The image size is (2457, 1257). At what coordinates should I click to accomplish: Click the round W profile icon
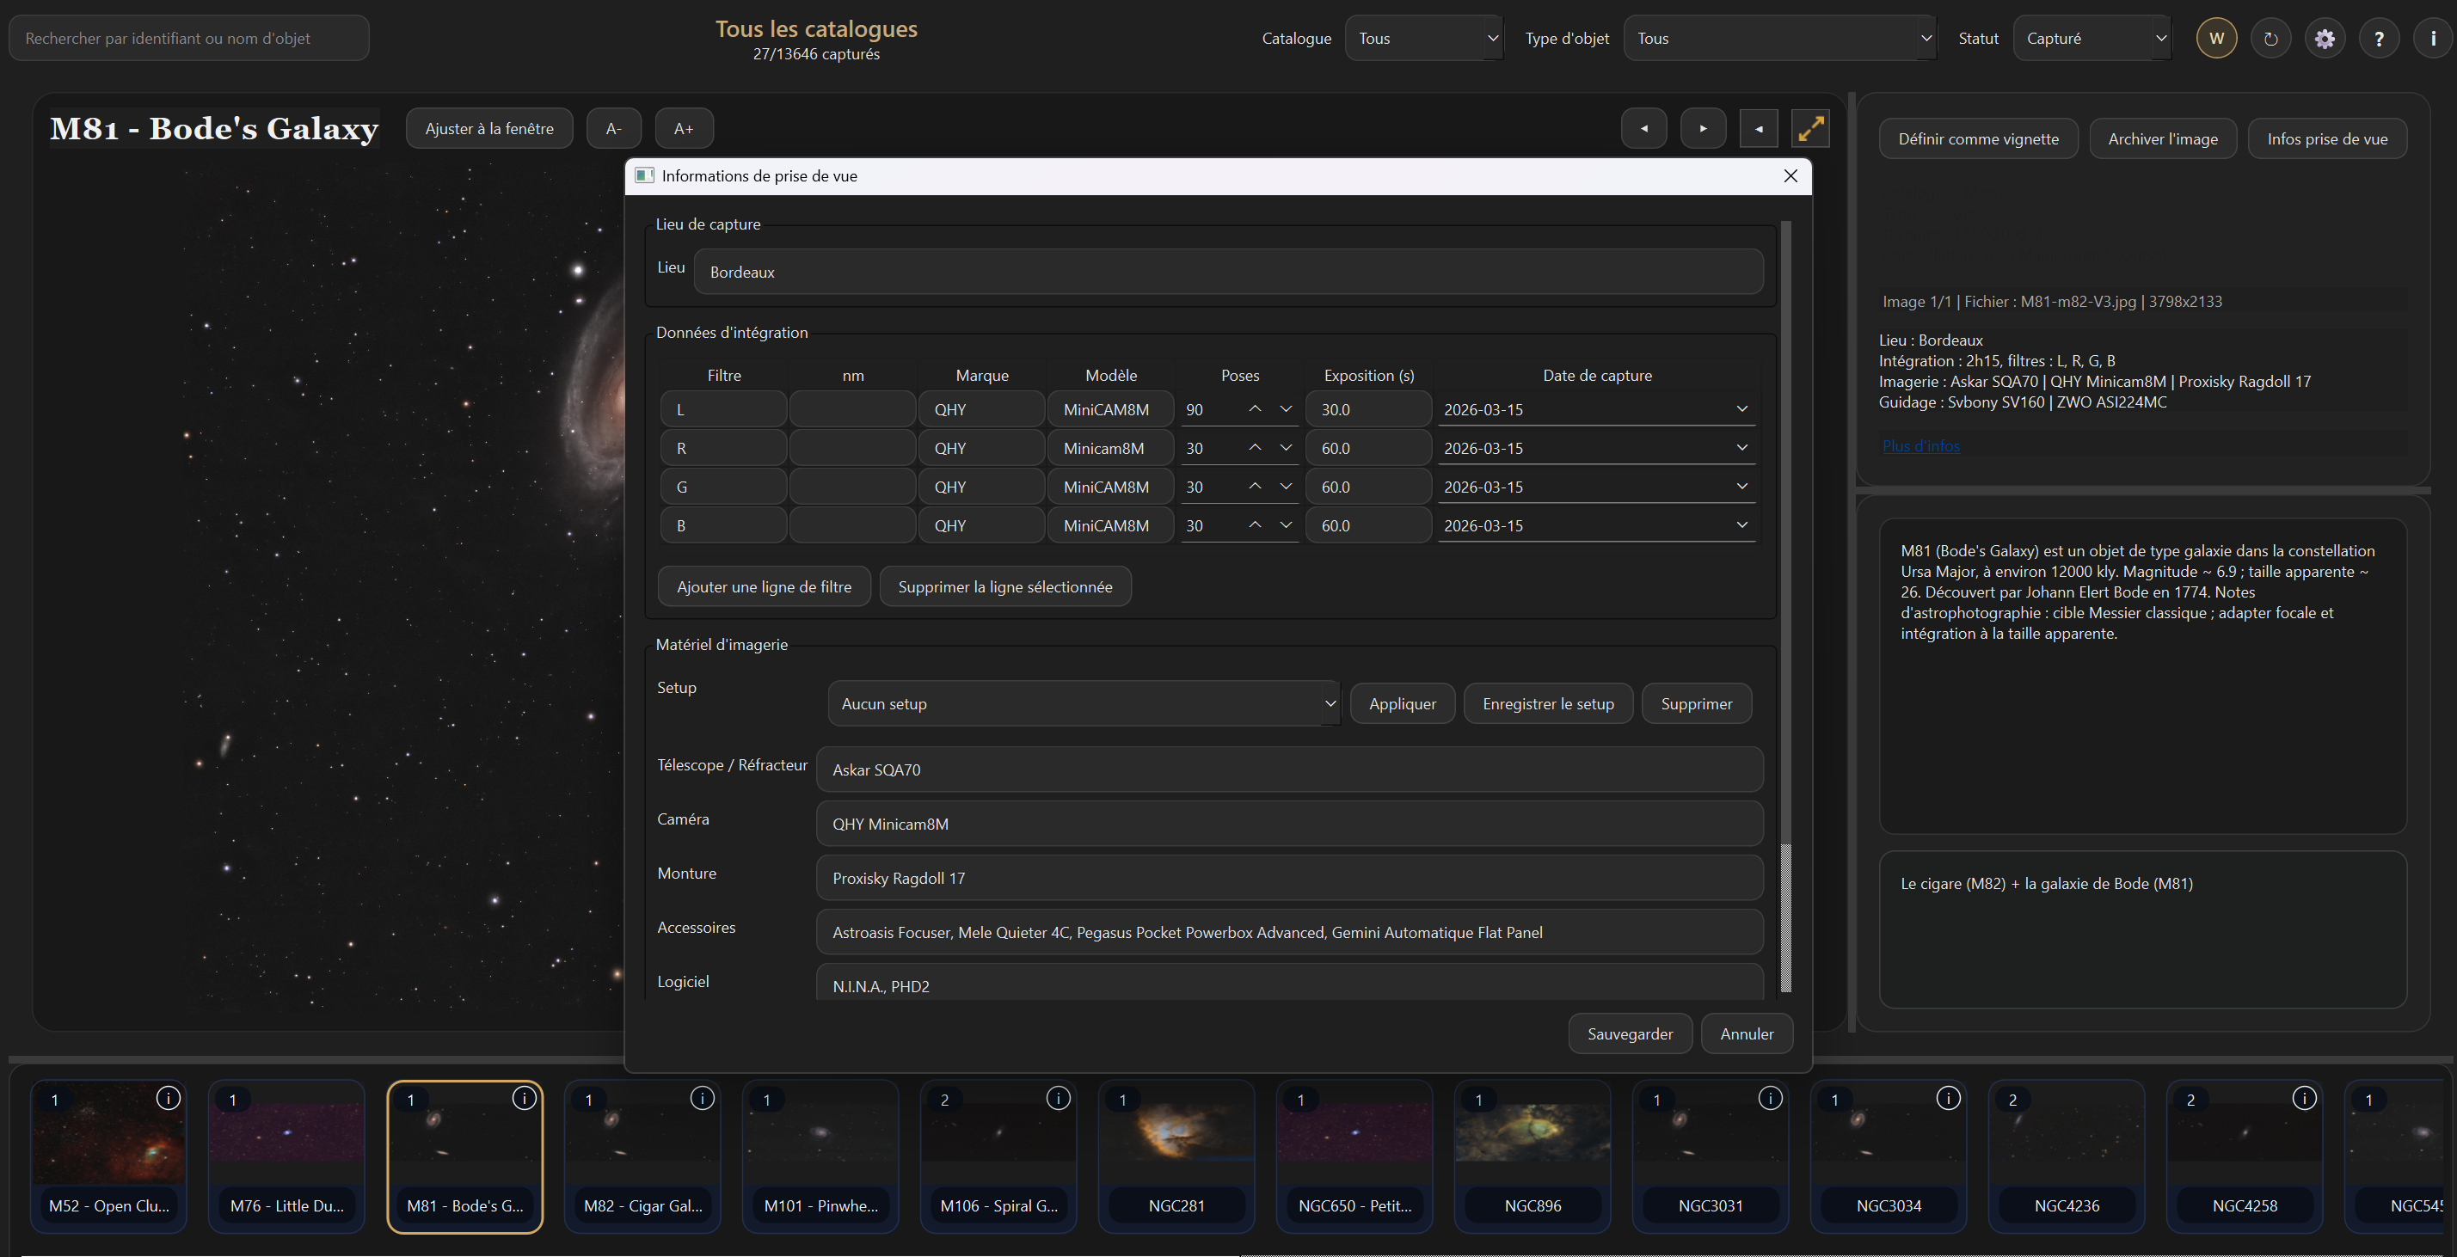pos(2215,38)
